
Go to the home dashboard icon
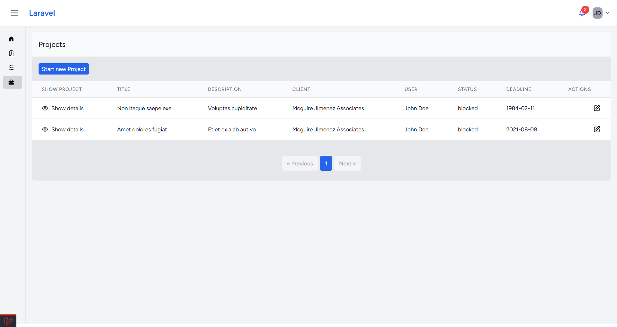(11, 39)
